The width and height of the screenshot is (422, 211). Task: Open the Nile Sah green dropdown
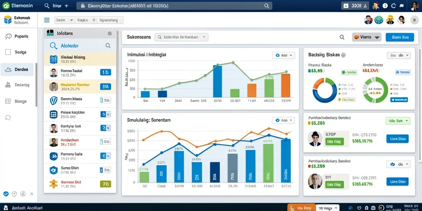click(x=398, y=121)
